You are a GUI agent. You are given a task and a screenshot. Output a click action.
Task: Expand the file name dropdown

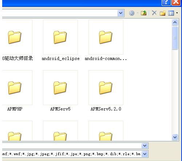click(145, 146)
